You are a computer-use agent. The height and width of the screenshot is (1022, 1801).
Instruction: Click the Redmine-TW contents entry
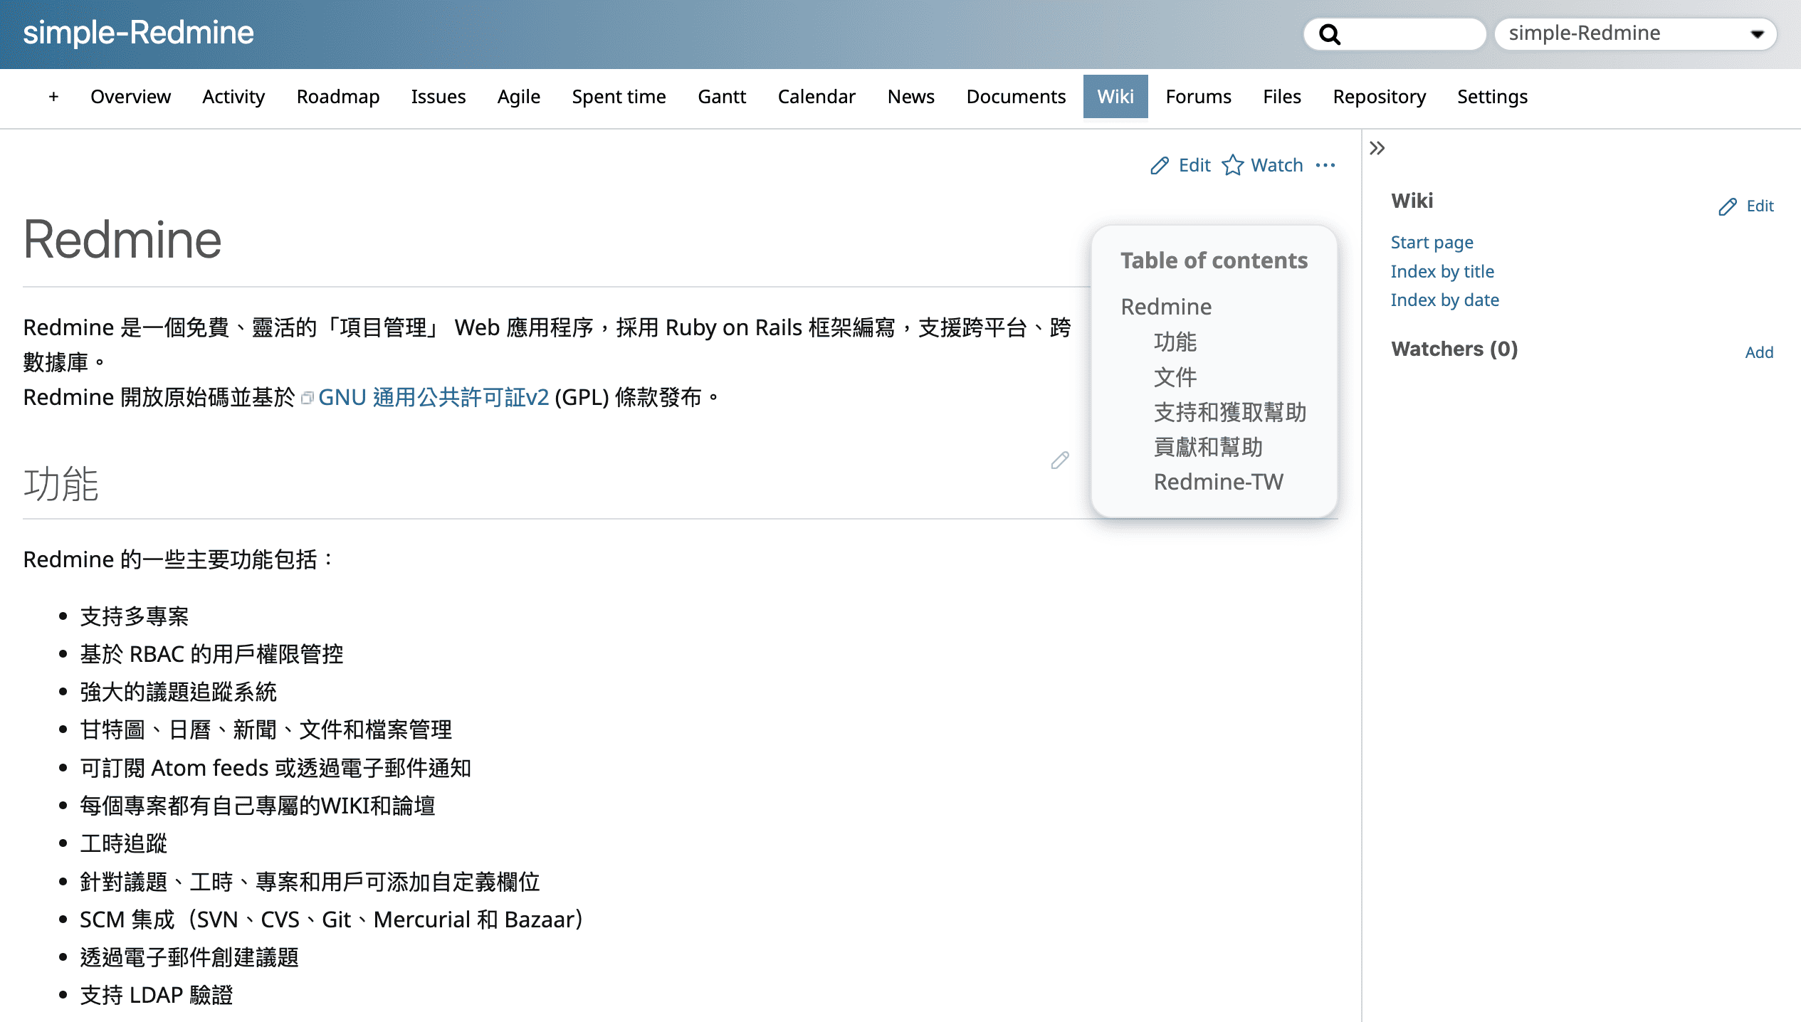click(1218, 482)
